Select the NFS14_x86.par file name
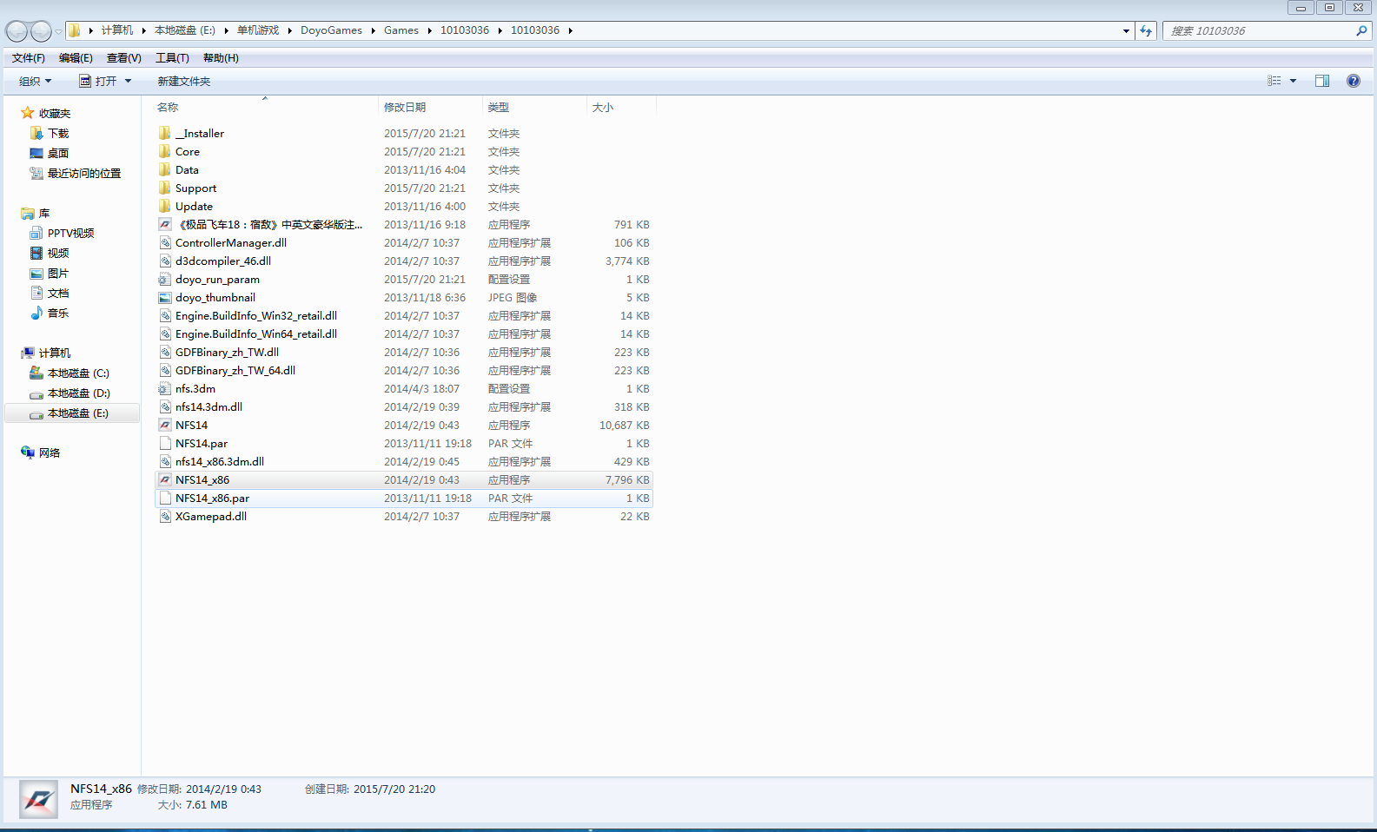The width and height of the screenshot is (1377, 832). pyautogui.click(x=212, y=498)
